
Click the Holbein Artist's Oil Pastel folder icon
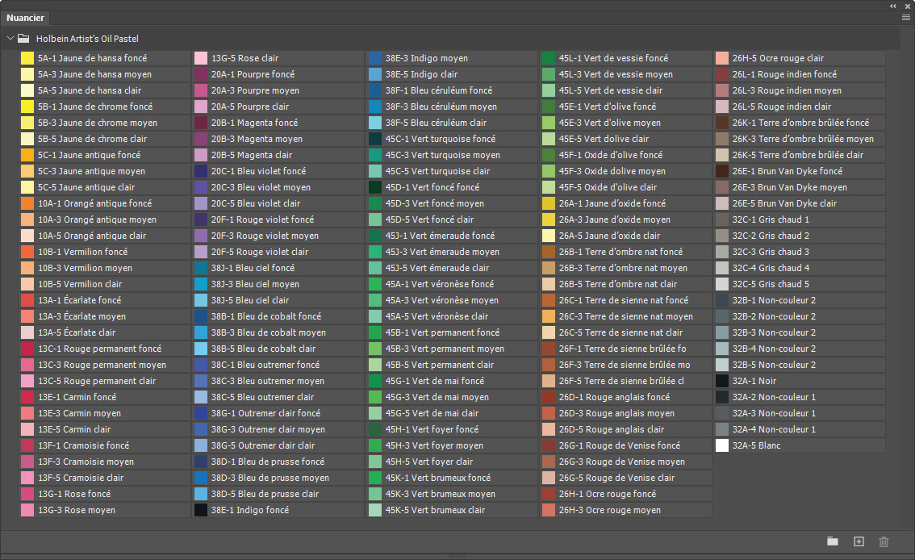click(x=24, y=38)
